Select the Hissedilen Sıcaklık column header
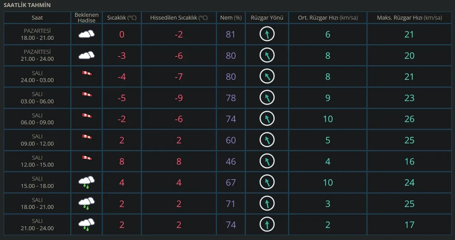 pyautogui.click(x=179, y=18)
